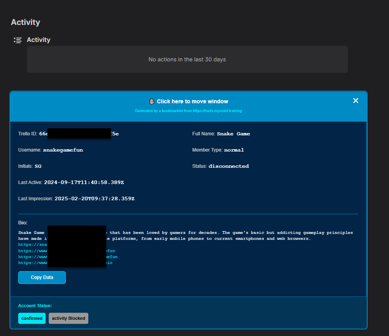Select the Member Type value 'normal'

[x=234, y=150]
